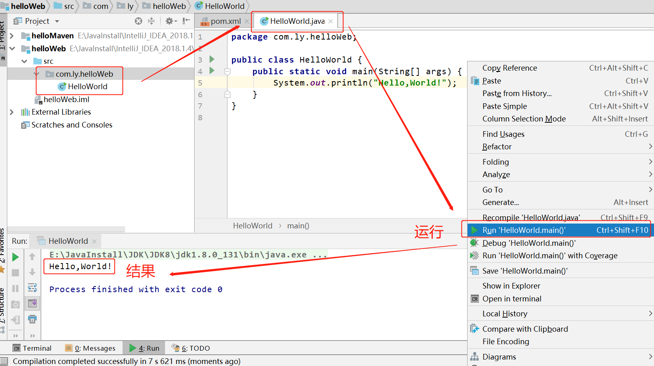Click the Dump Threads camera icon
654x366 pixels.
tap(15, 304)
